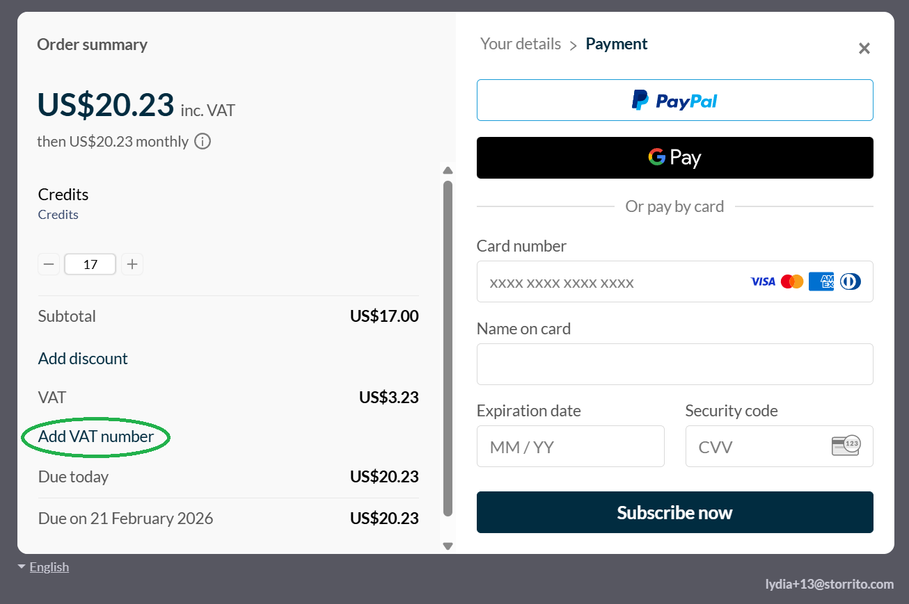Click the PayPal payment icon

pos(674,100)
